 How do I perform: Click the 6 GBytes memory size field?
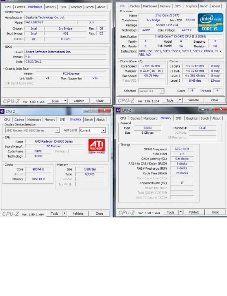tap(148, 133)
